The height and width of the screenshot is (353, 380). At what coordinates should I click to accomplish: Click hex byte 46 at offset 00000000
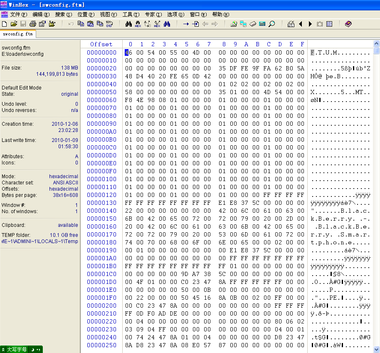pos(128,52)
